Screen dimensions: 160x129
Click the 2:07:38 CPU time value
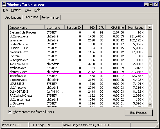(118, 32)
